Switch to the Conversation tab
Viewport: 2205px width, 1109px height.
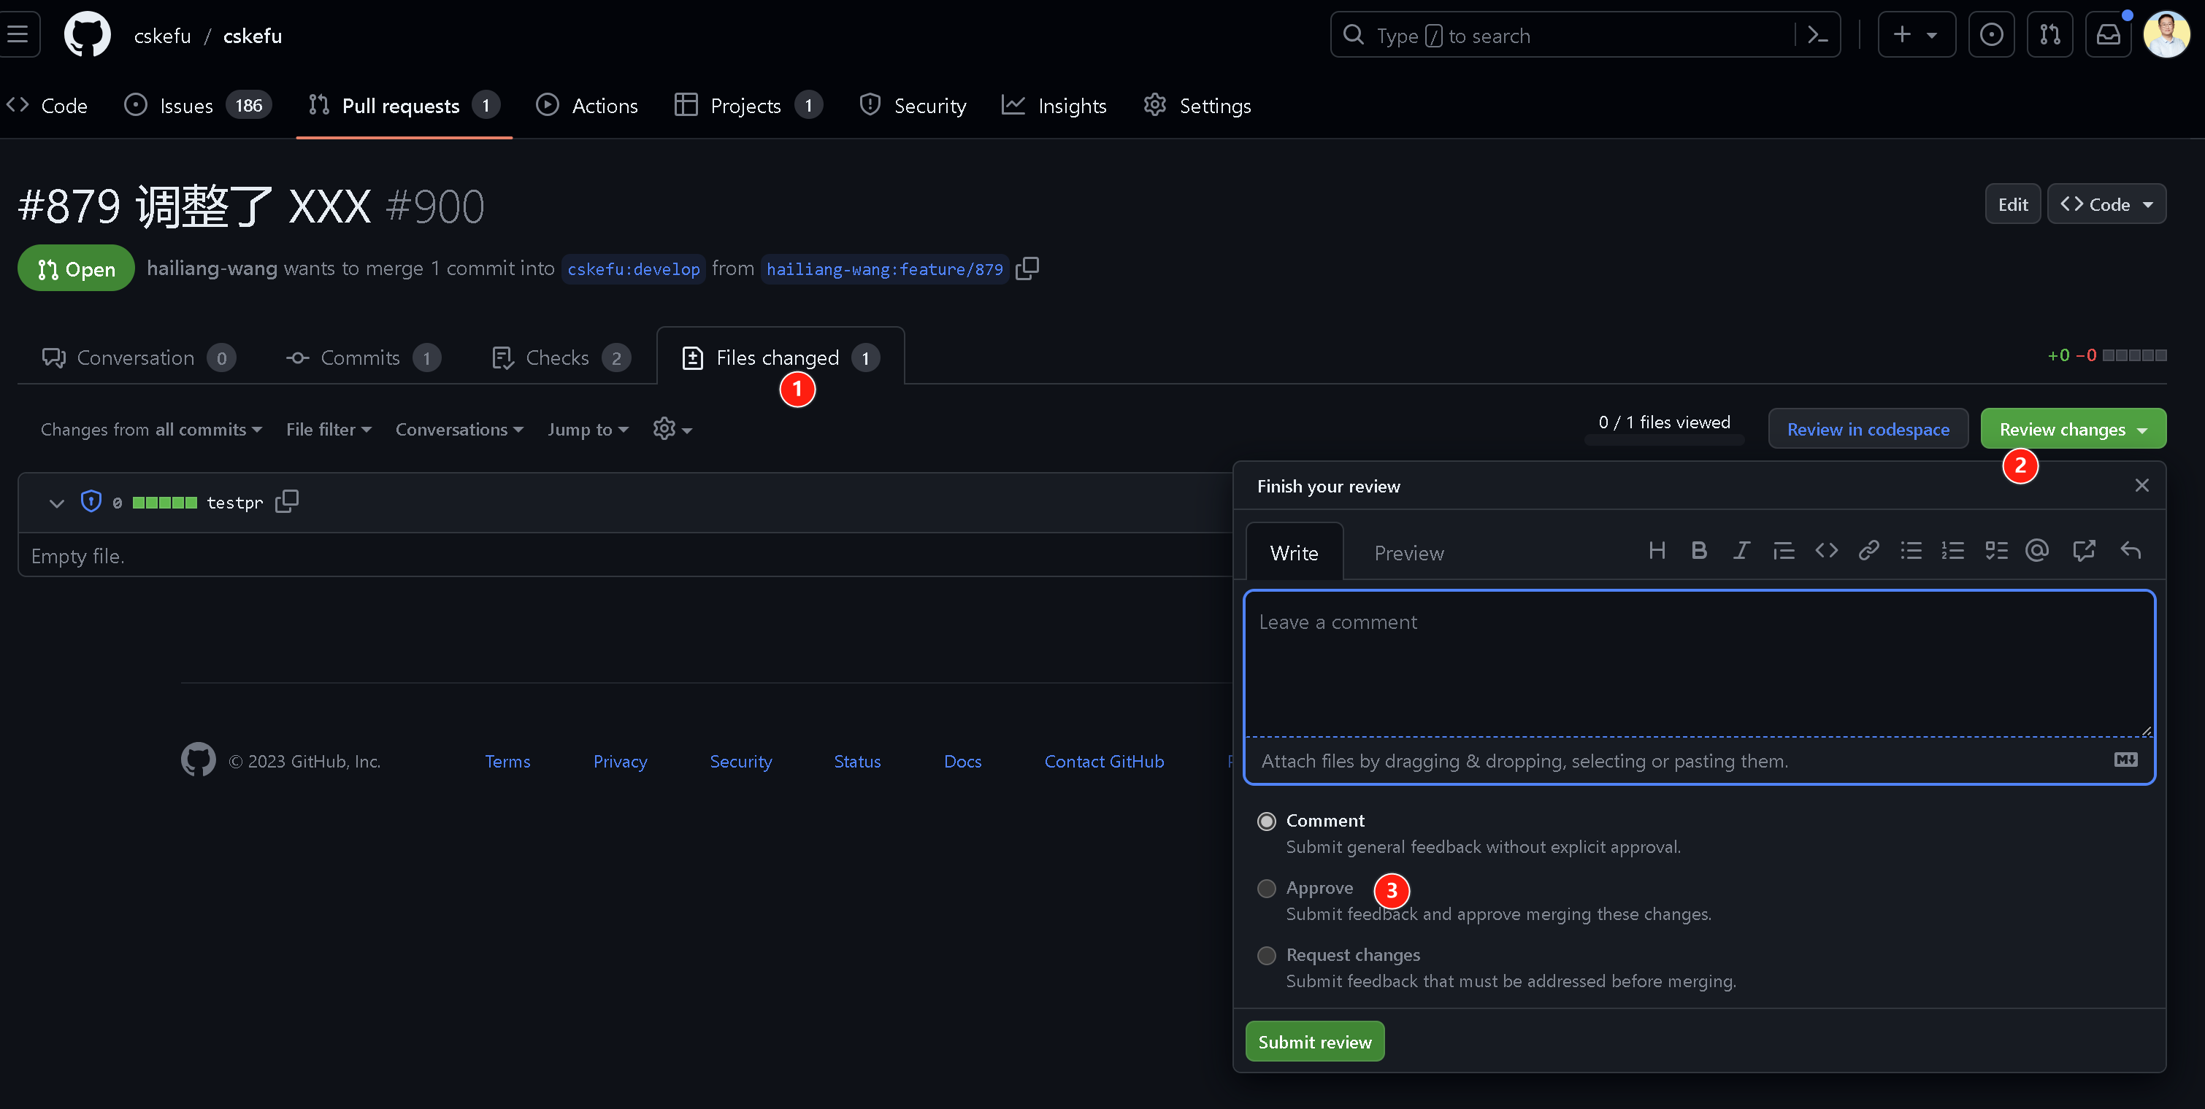tap(139, 358)
